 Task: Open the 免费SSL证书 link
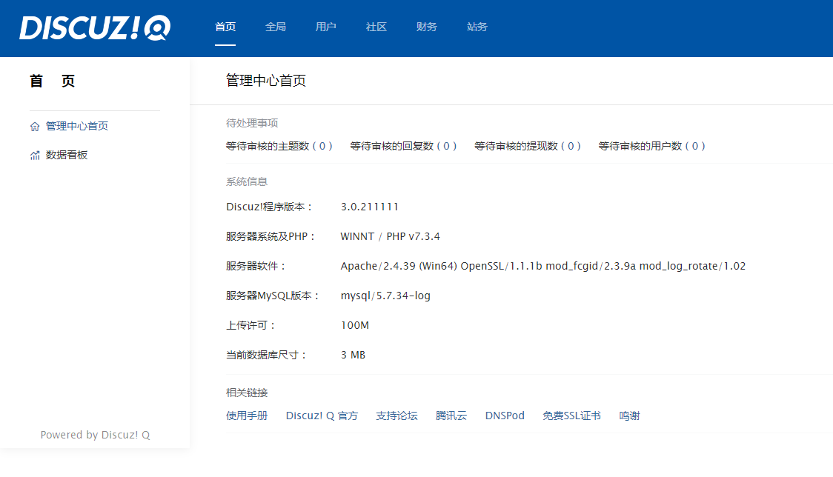pyautogui.click(x=571, y=416)
